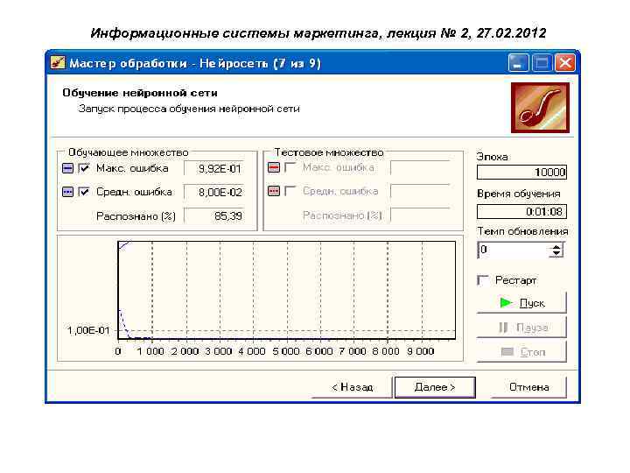Start training with the Пуск button
Screen dimensions: 630x473
[521, 303]
